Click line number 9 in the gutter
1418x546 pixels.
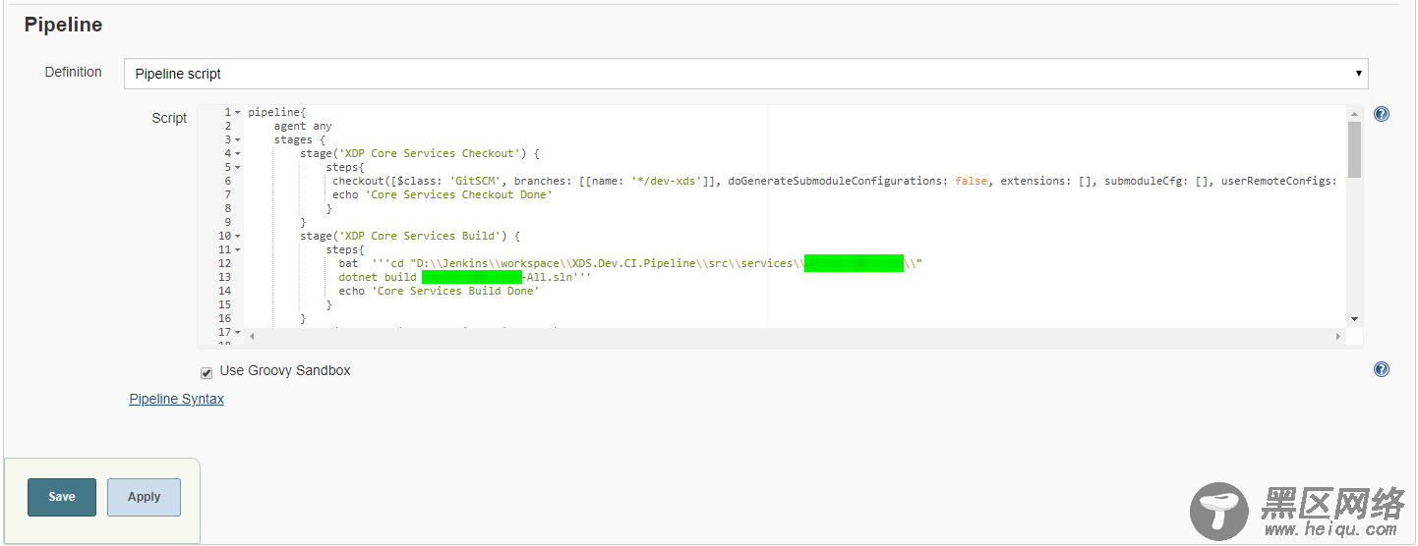[227, 223]
